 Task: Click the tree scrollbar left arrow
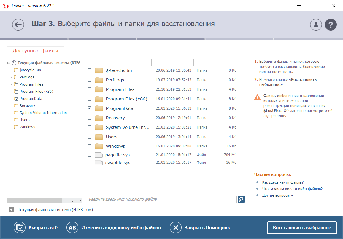coord(72,200)
